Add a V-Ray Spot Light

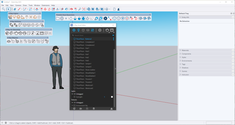point(23,17)
